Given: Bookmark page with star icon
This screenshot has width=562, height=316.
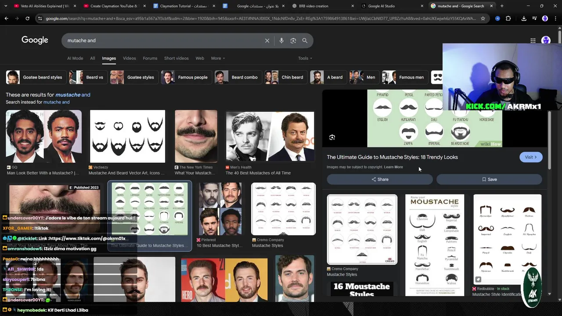Looking at the screenshot, I should pyautogui.click(x=483, y=18).
